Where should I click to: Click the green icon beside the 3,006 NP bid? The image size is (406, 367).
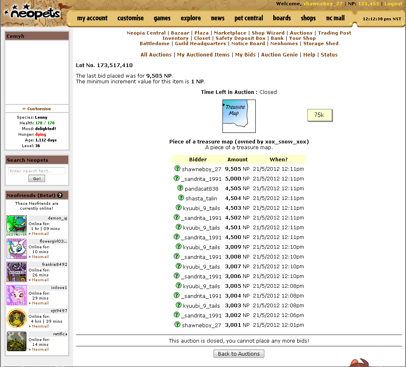(x=177, y=276)
